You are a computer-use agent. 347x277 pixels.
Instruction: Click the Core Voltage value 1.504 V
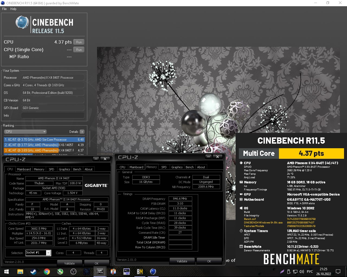(x=72, y=193)
